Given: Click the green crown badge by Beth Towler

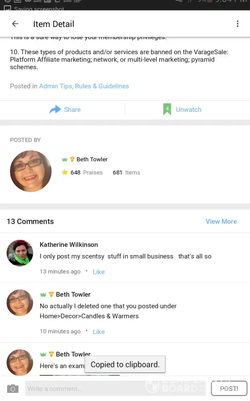Looking at the screenshot, I should [x=64, y=159].
